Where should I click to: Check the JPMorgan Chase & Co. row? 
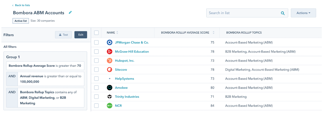tap(96, 42)
